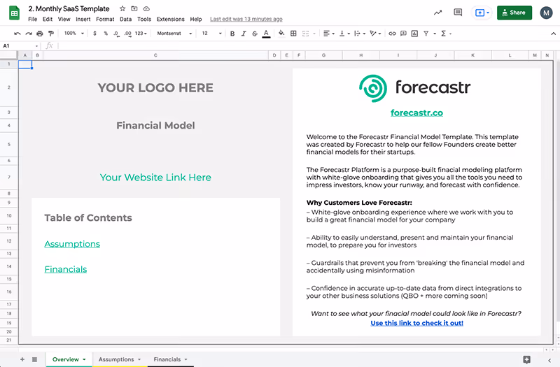Open the 123 number format dropdown

click(141, 33)
